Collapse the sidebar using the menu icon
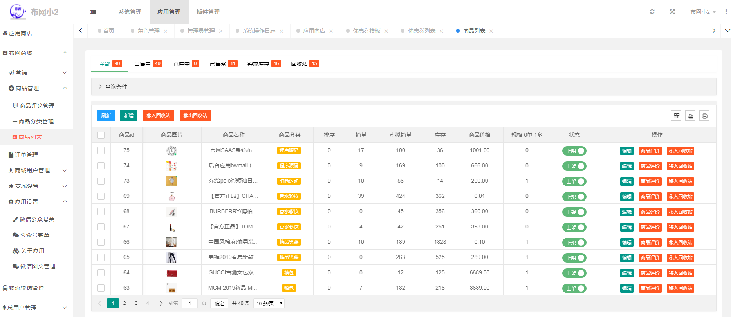Screen dimensions: 731x317 click(x=93, y=12)
